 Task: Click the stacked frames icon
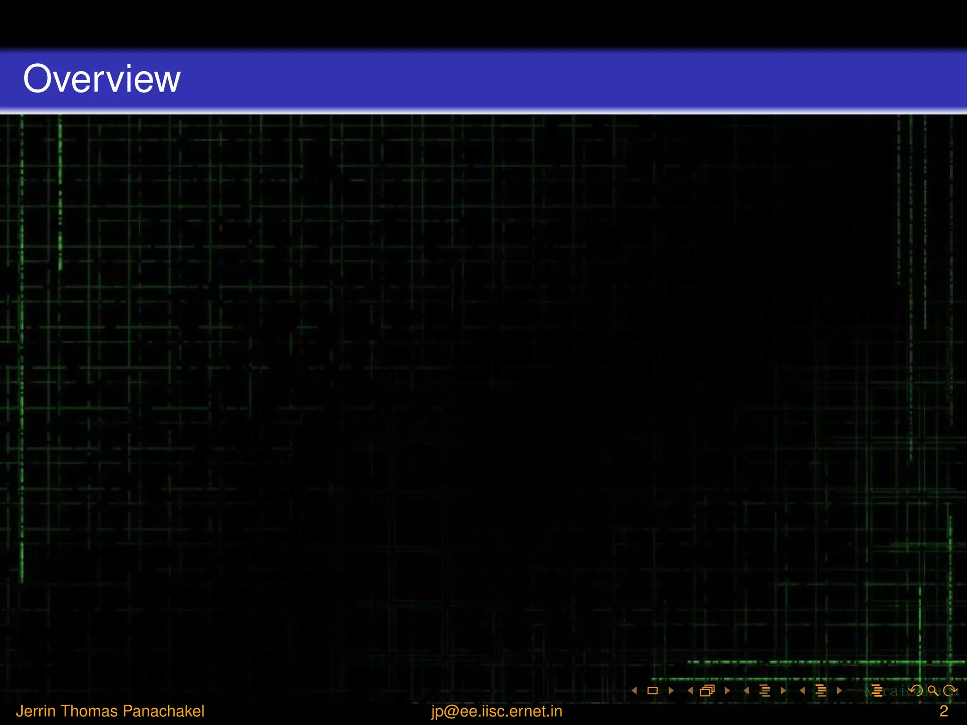click(707, 691)
